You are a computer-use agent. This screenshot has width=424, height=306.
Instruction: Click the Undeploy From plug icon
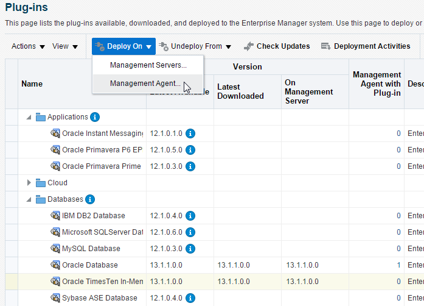tap(164, 46)
